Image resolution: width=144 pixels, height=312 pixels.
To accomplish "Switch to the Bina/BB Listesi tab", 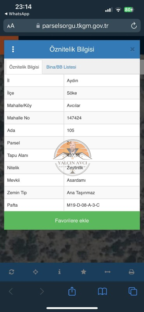I will [x=61, y=67].
